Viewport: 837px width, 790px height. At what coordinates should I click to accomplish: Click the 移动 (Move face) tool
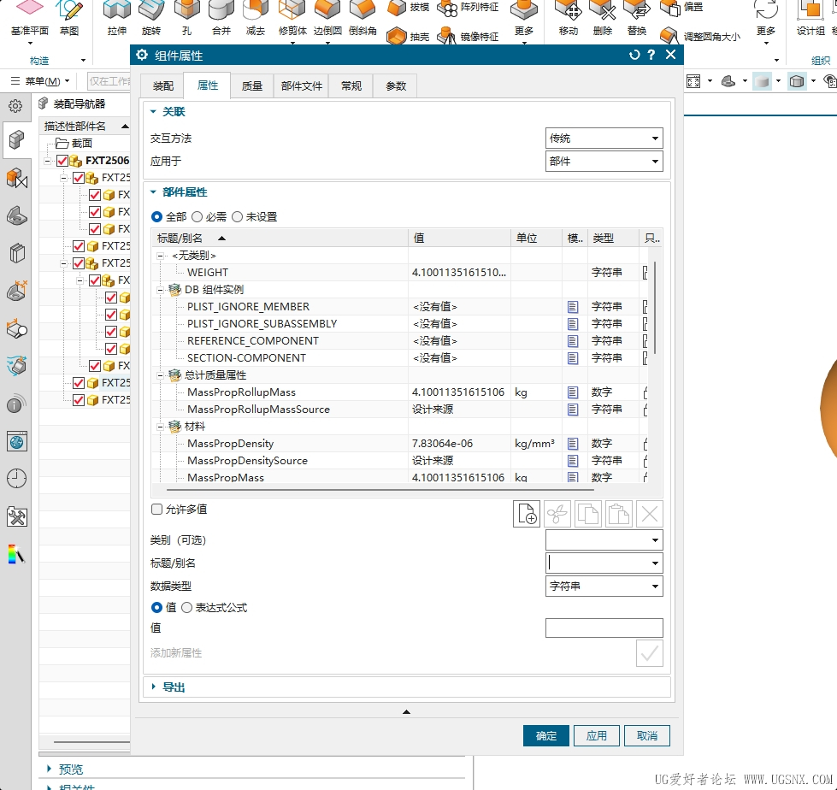point(568,18)
